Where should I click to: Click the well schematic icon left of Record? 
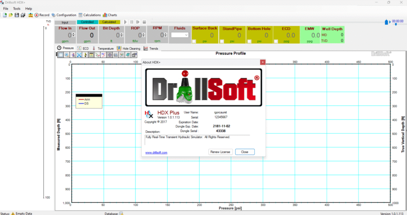click(31, 15)
